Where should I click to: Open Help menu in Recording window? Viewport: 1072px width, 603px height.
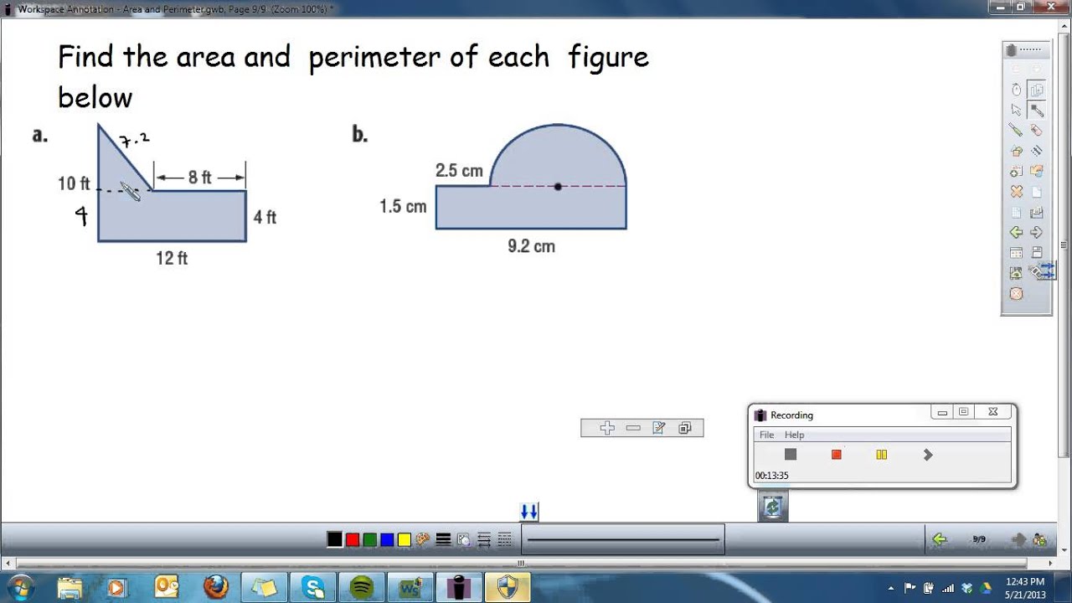click(x=794, y=435)
